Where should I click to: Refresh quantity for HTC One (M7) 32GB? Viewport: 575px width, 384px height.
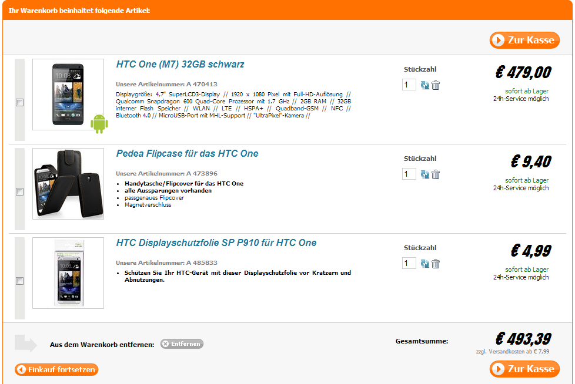click(424, 85)
